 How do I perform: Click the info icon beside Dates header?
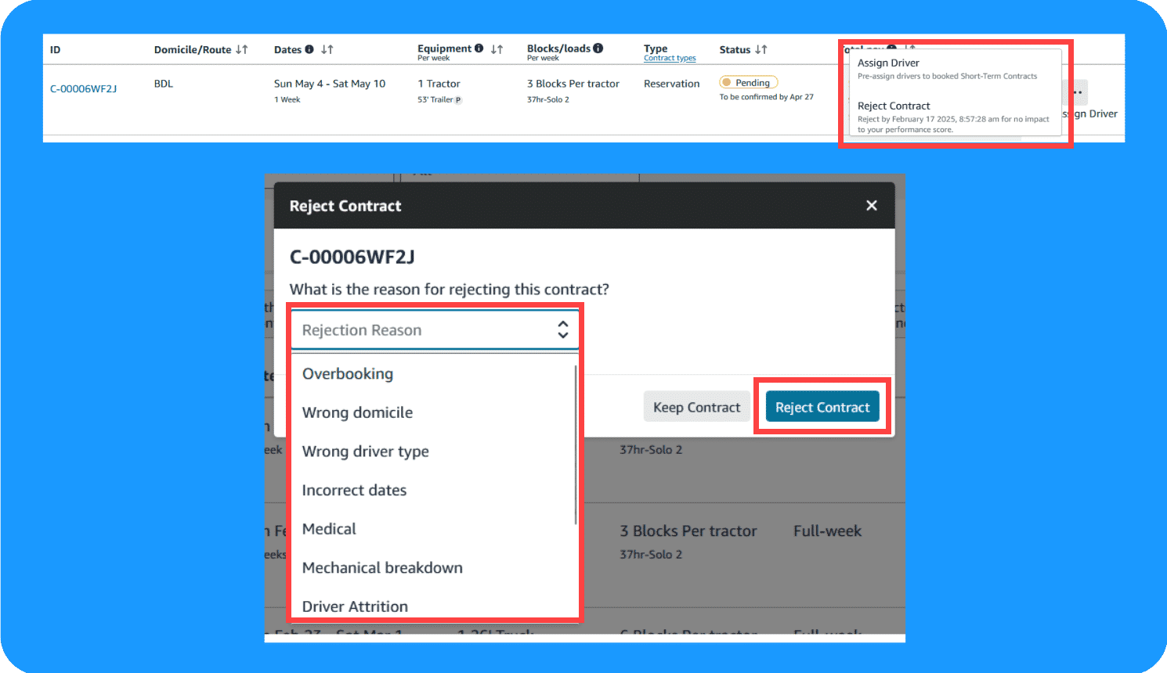[x=309, y=49]
